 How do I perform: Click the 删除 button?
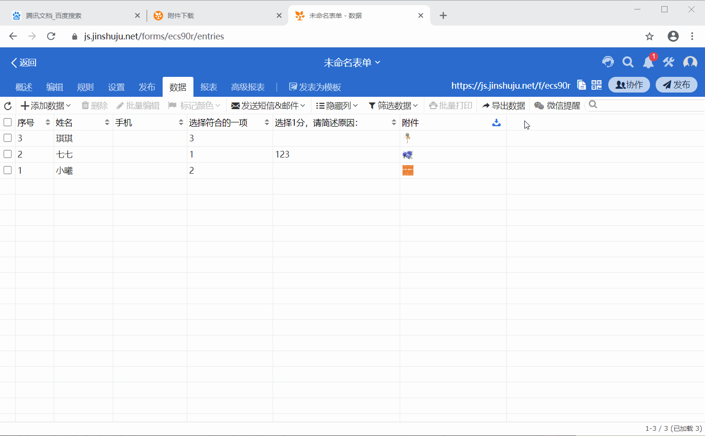tap(95, 106)
